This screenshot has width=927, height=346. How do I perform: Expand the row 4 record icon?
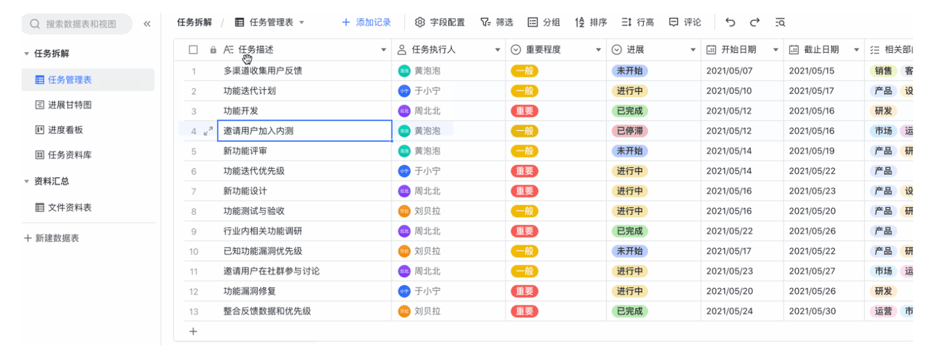[x=209, y=131]
